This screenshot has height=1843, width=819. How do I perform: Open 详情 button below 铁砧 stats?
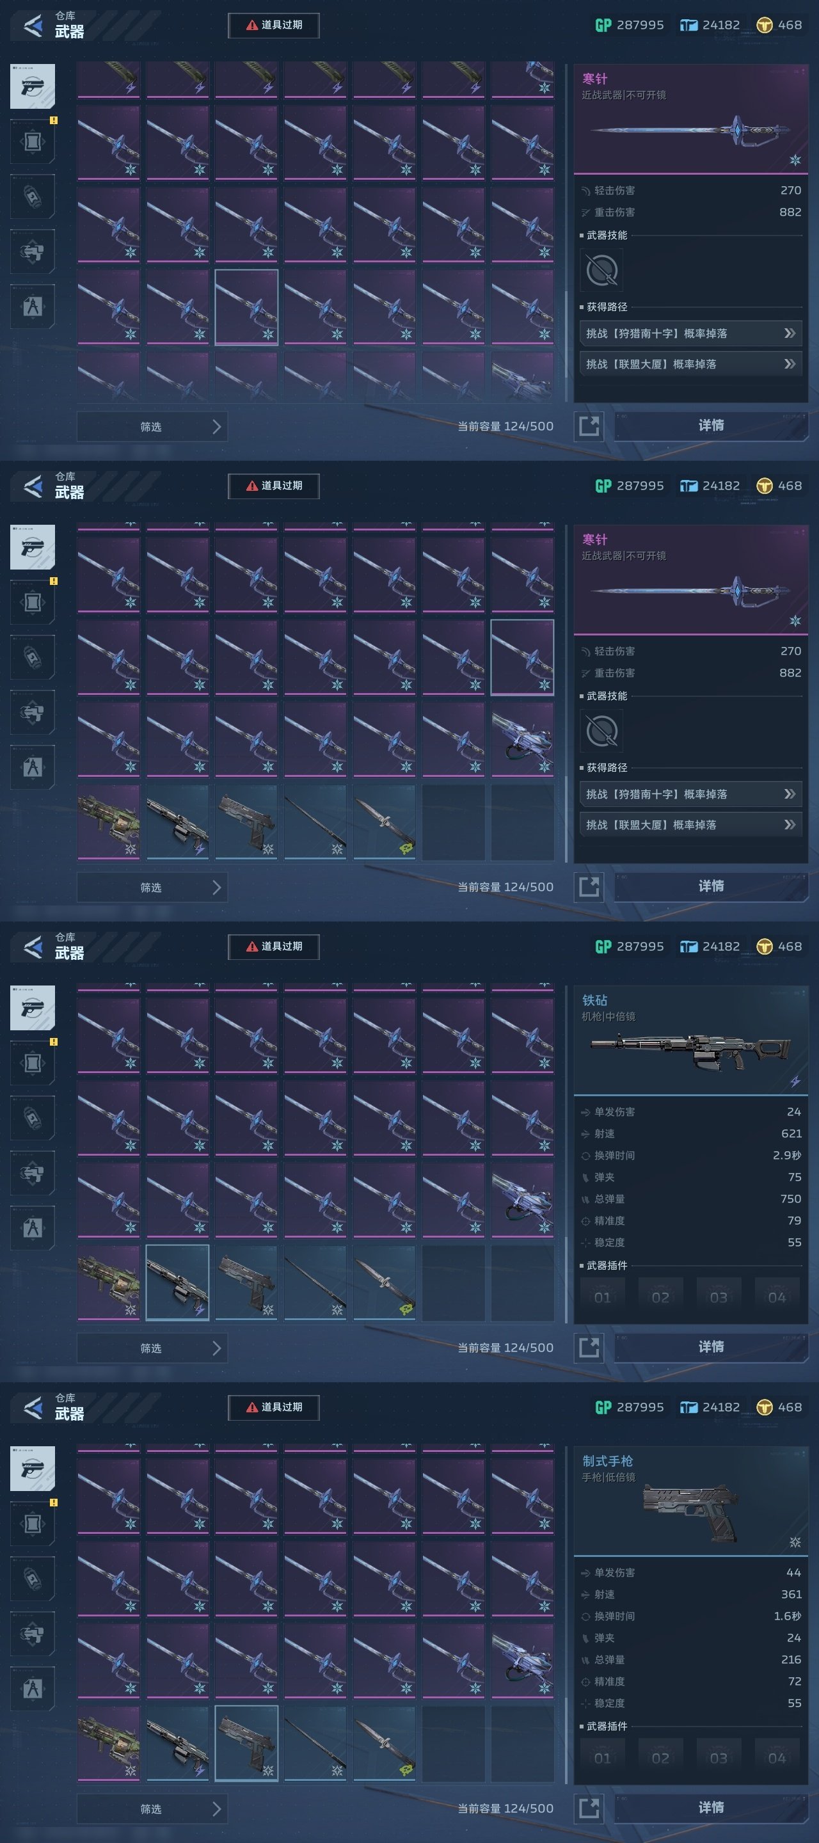tap(711, 1347)
